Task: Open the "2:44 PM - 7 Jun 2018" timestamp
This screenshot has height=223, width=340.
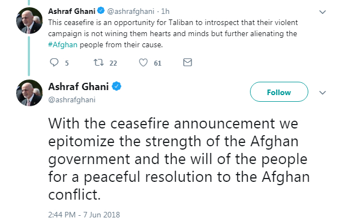Action: [84, 214]
